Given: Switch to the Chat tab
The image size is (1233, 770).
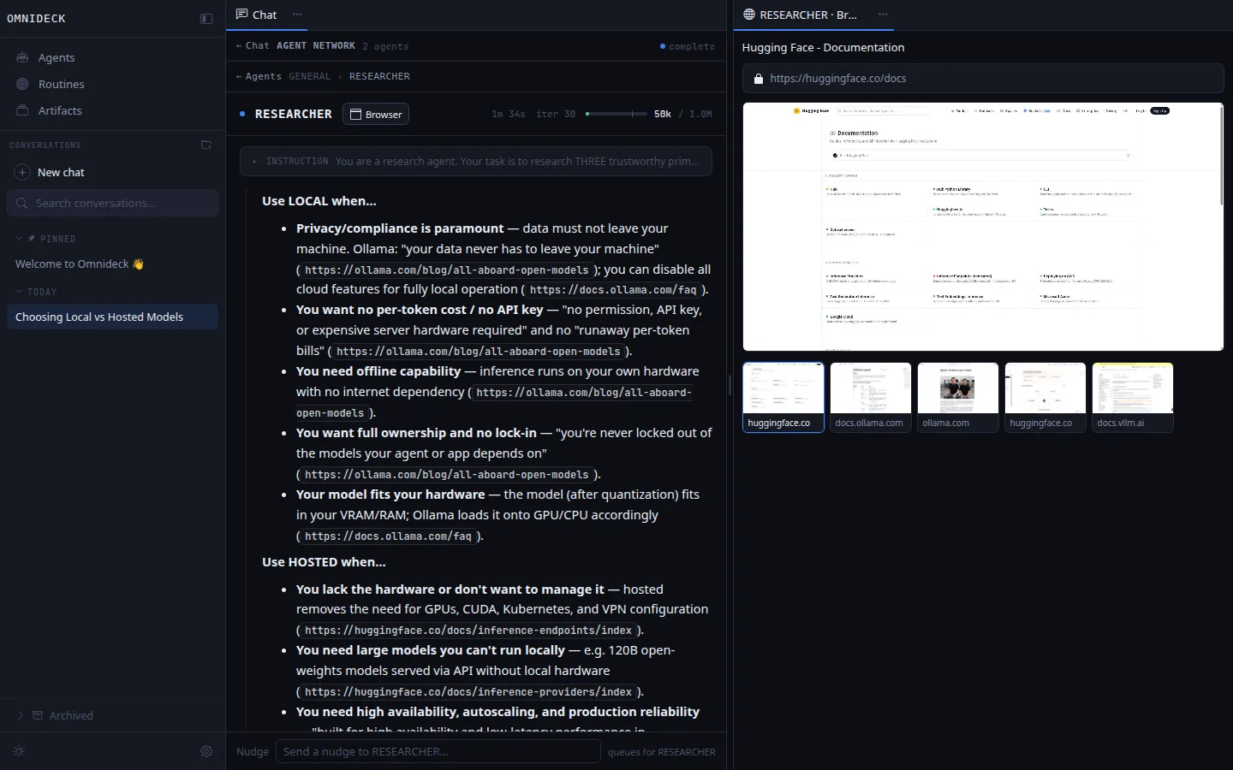Looking at the screenshot, I should (256, 15).
